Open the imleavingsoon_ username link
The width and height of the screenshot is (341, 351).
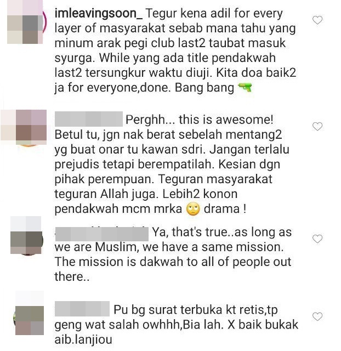tap(99, 14)
